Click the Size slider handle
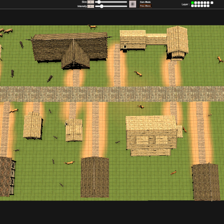This screenshot has height=224, width=224. point(99,2)
